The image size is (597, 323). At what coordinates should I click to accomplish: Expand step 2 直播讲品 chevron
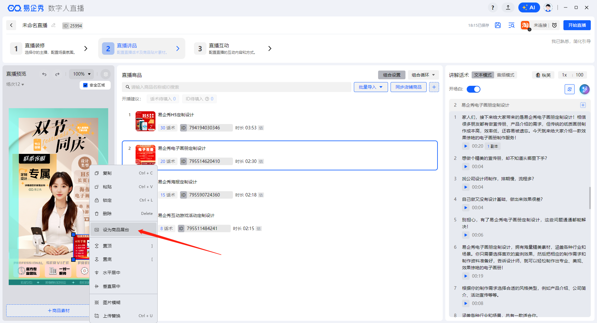178,48
